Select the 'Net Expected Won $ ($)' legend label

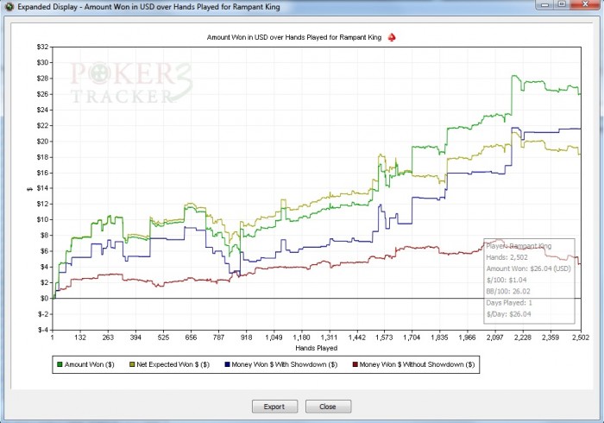tap(173, 364)
